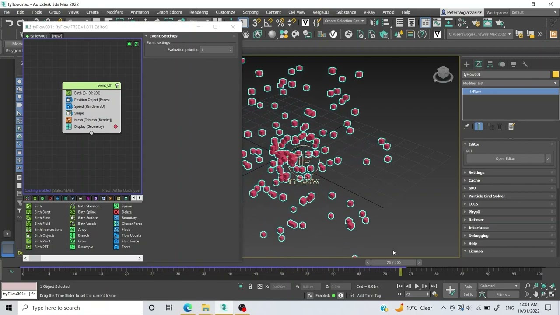Viewport: 560px width, 315px height.
Task: Click the large Set Keys plus button
Action: pos(450,290)
